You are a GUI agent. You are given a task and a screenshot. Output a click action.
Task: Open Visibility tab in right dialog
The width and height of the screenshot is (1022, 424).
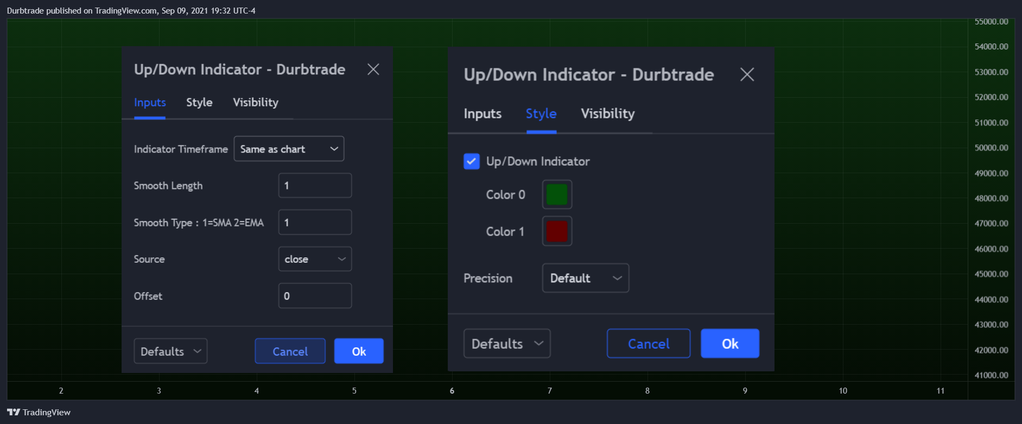608,114
